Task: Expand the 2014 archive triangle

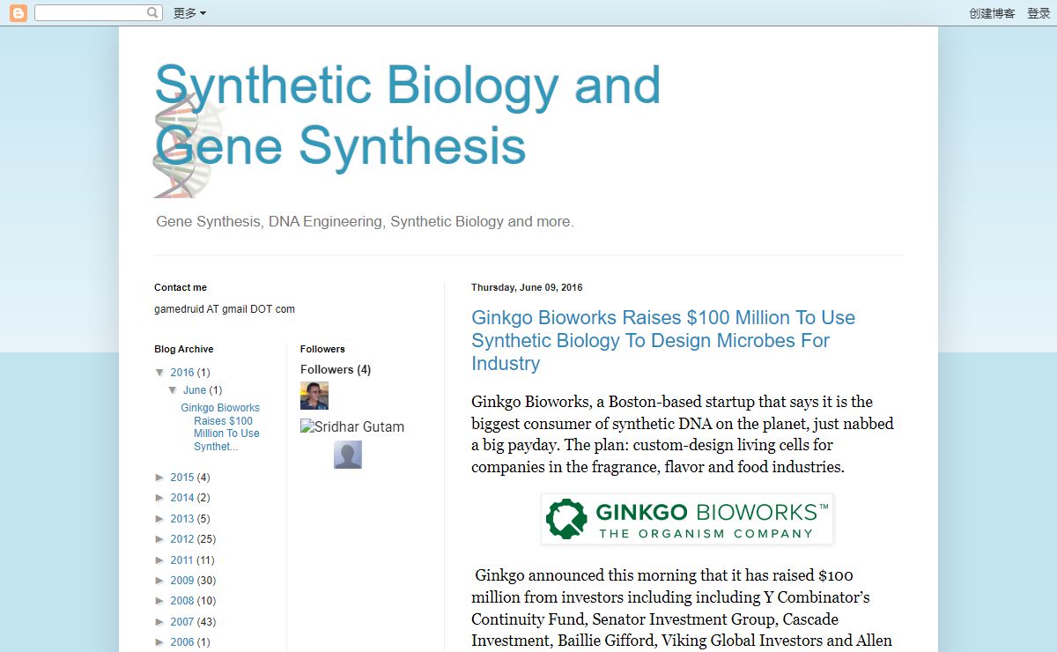Action: (160, 498)
